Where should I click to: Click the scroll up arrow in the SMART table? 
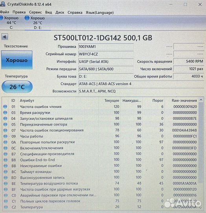click(x=201, y=100)
